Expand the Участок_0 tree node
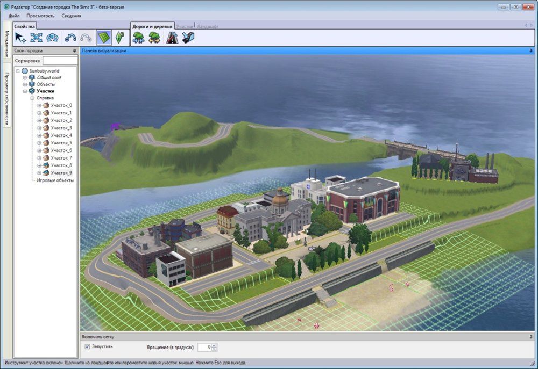Screen dimensions: 538x369 (39, 106)
